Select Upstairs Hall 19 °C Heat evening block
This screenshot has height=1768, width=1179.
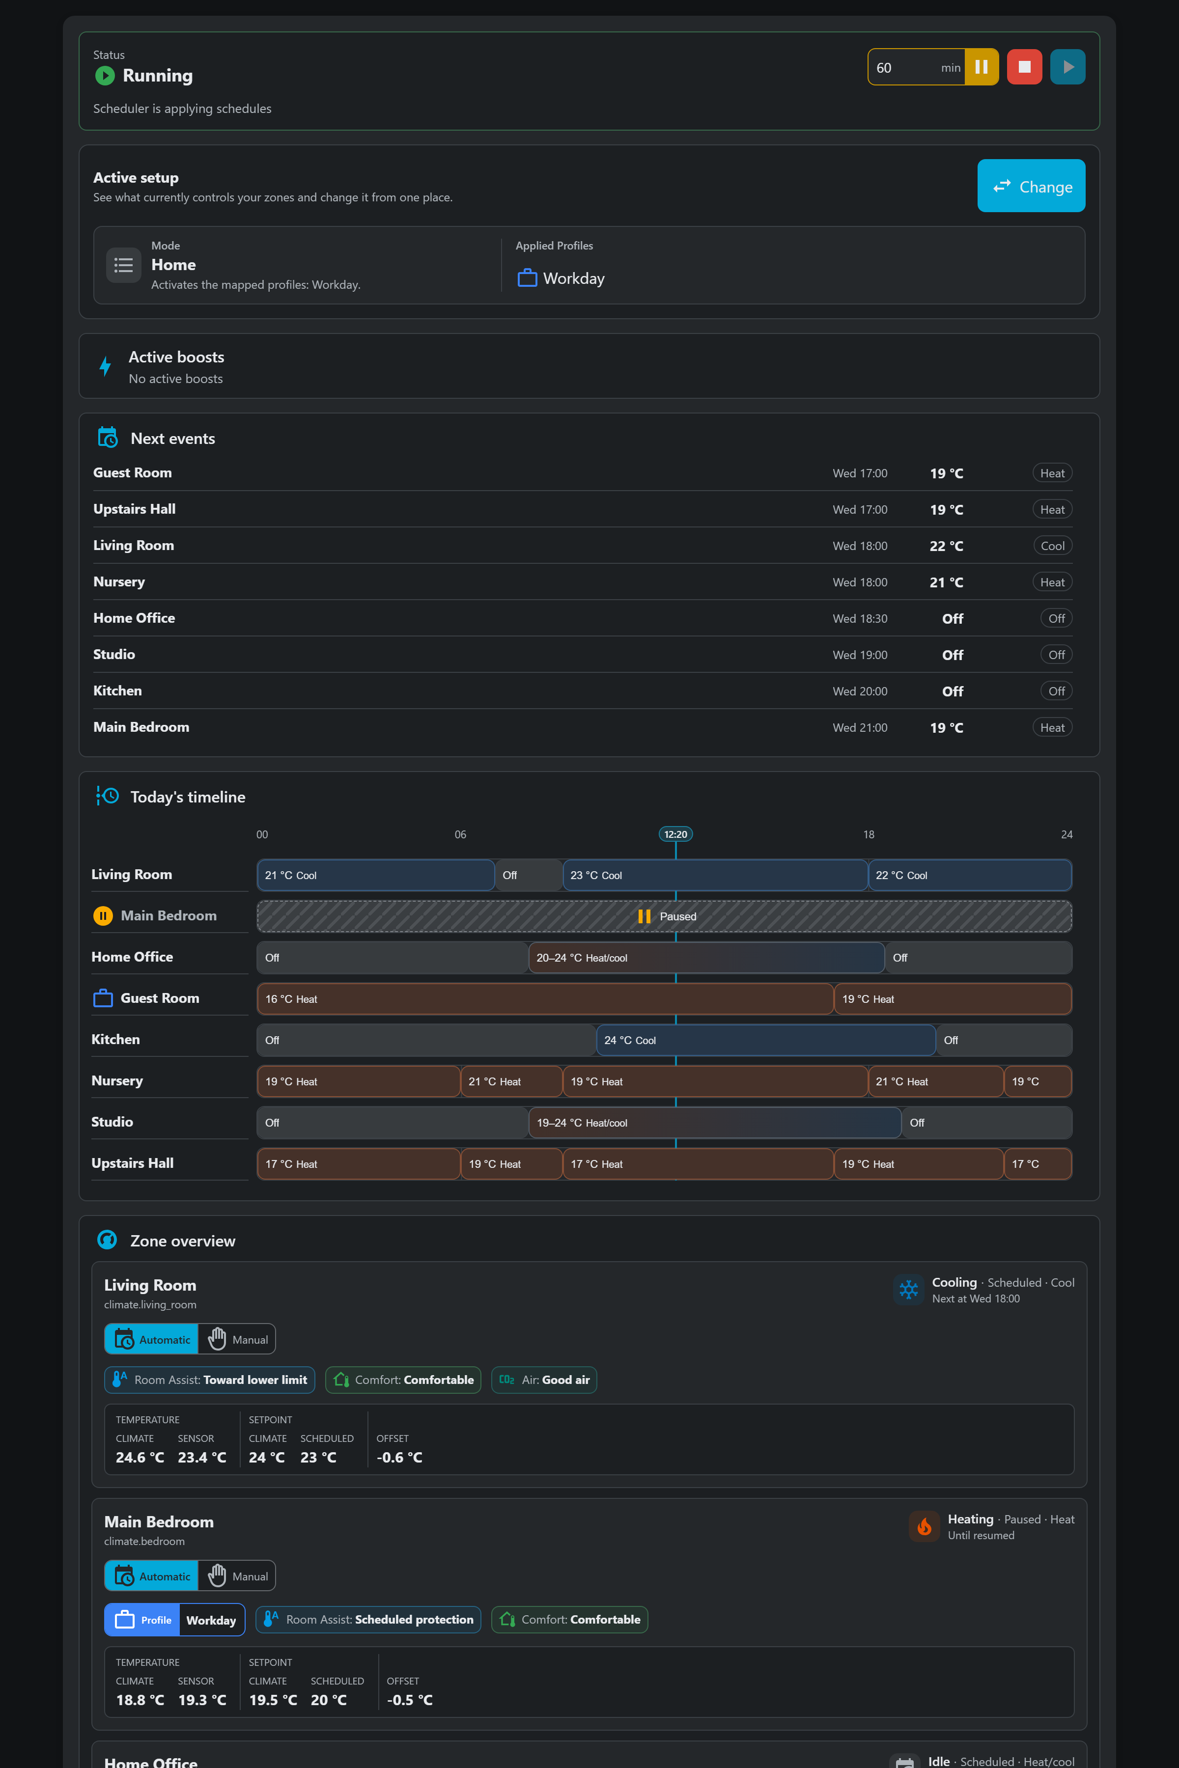pyautogui.click(x=919, y=1163)
